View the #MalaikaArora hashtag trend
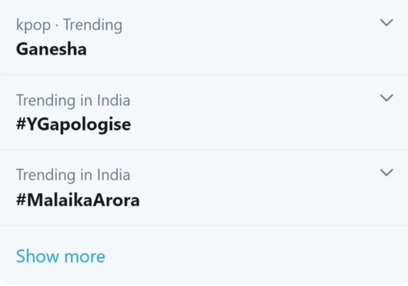 point(78,199)
